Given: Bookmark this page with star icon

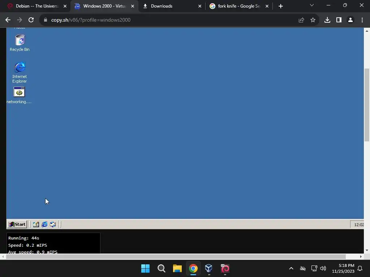Looking at the screenshot, I should click(x=313, y=20).
